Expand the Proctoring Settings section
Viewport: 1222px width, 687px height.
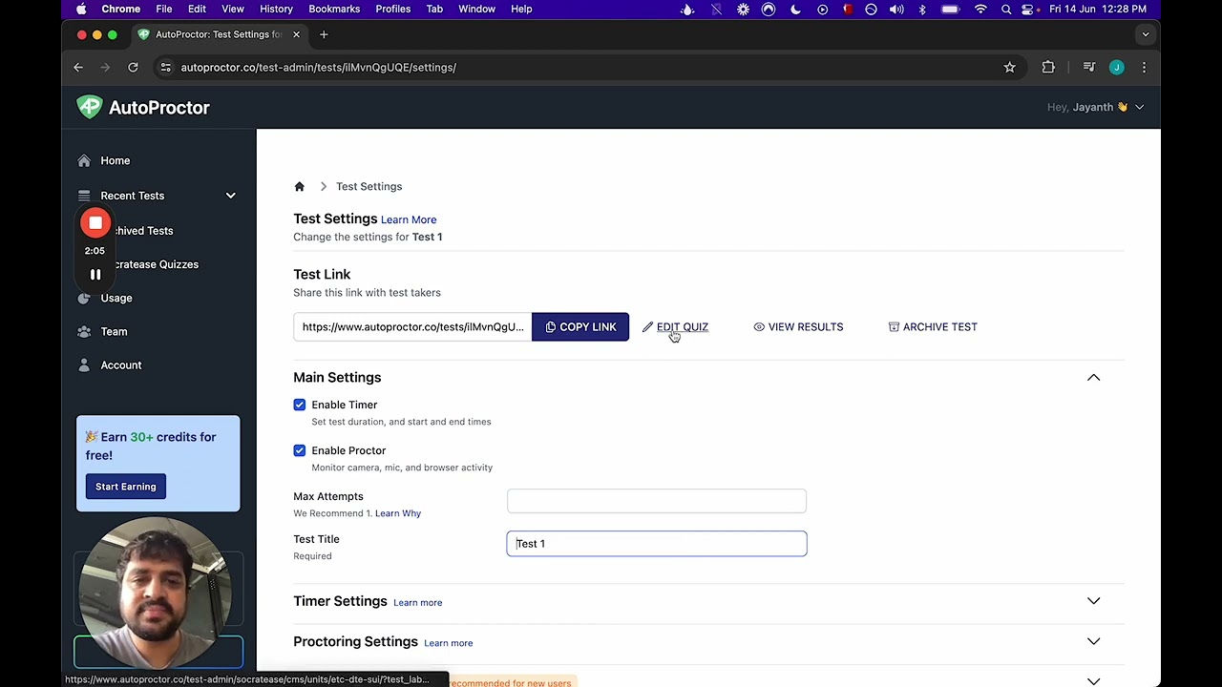tap(1093, 641)
